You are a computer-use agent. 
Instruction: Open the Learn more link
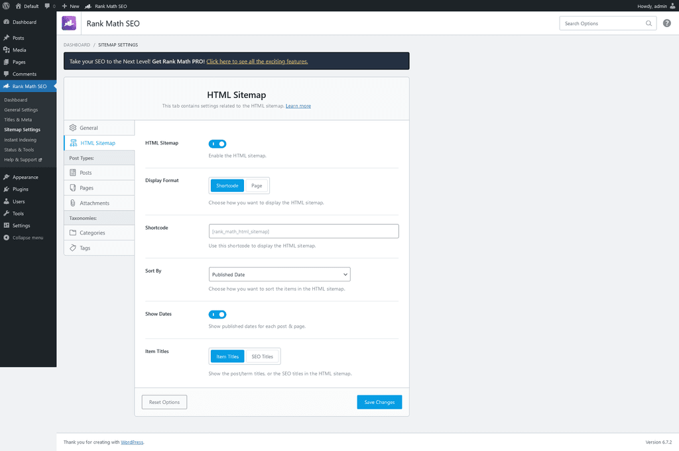click(298, 106)
